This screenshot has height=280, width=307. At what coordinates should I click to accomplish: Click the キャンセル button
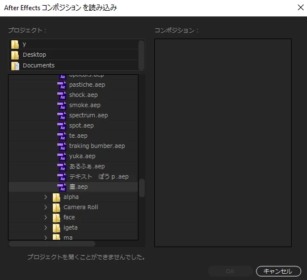(x=279, y=271)
